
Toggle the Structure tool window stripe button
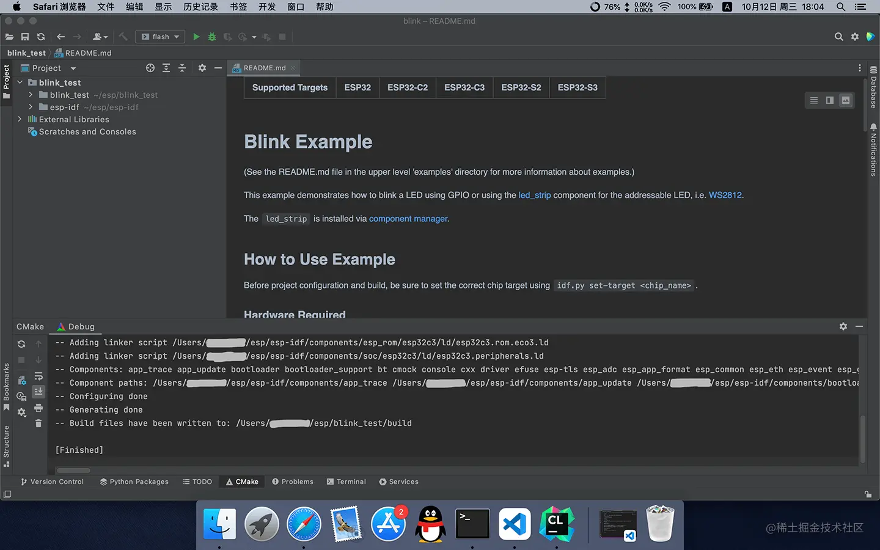point(6,446)
